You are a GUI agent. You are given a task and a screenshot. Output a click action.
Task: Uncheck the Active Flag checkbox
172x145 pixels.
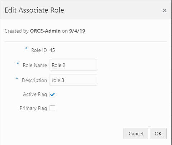tap(52, 95)
